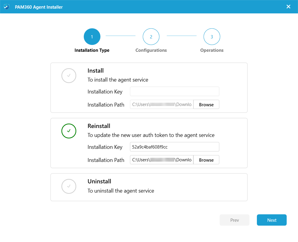298x242 pixels.
Task: Click the Uninstall heading text
Action: point(99,181)
